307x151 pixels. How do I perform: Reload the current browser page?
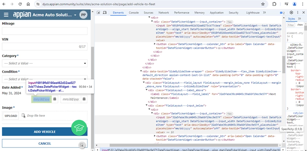(x=20, y=4)
